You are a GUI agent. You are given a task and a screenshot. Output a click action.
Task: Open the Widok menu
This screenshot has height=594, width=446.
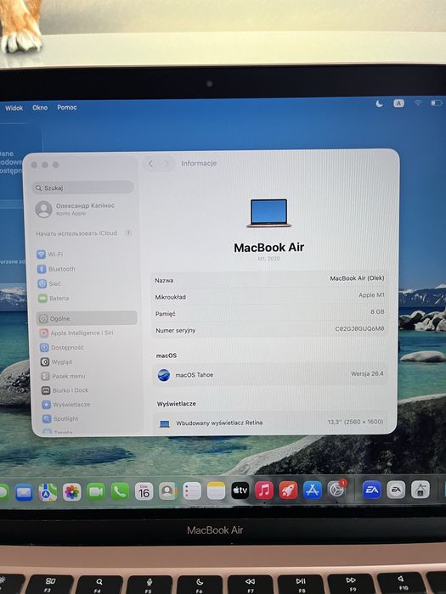tap(14, 108)
